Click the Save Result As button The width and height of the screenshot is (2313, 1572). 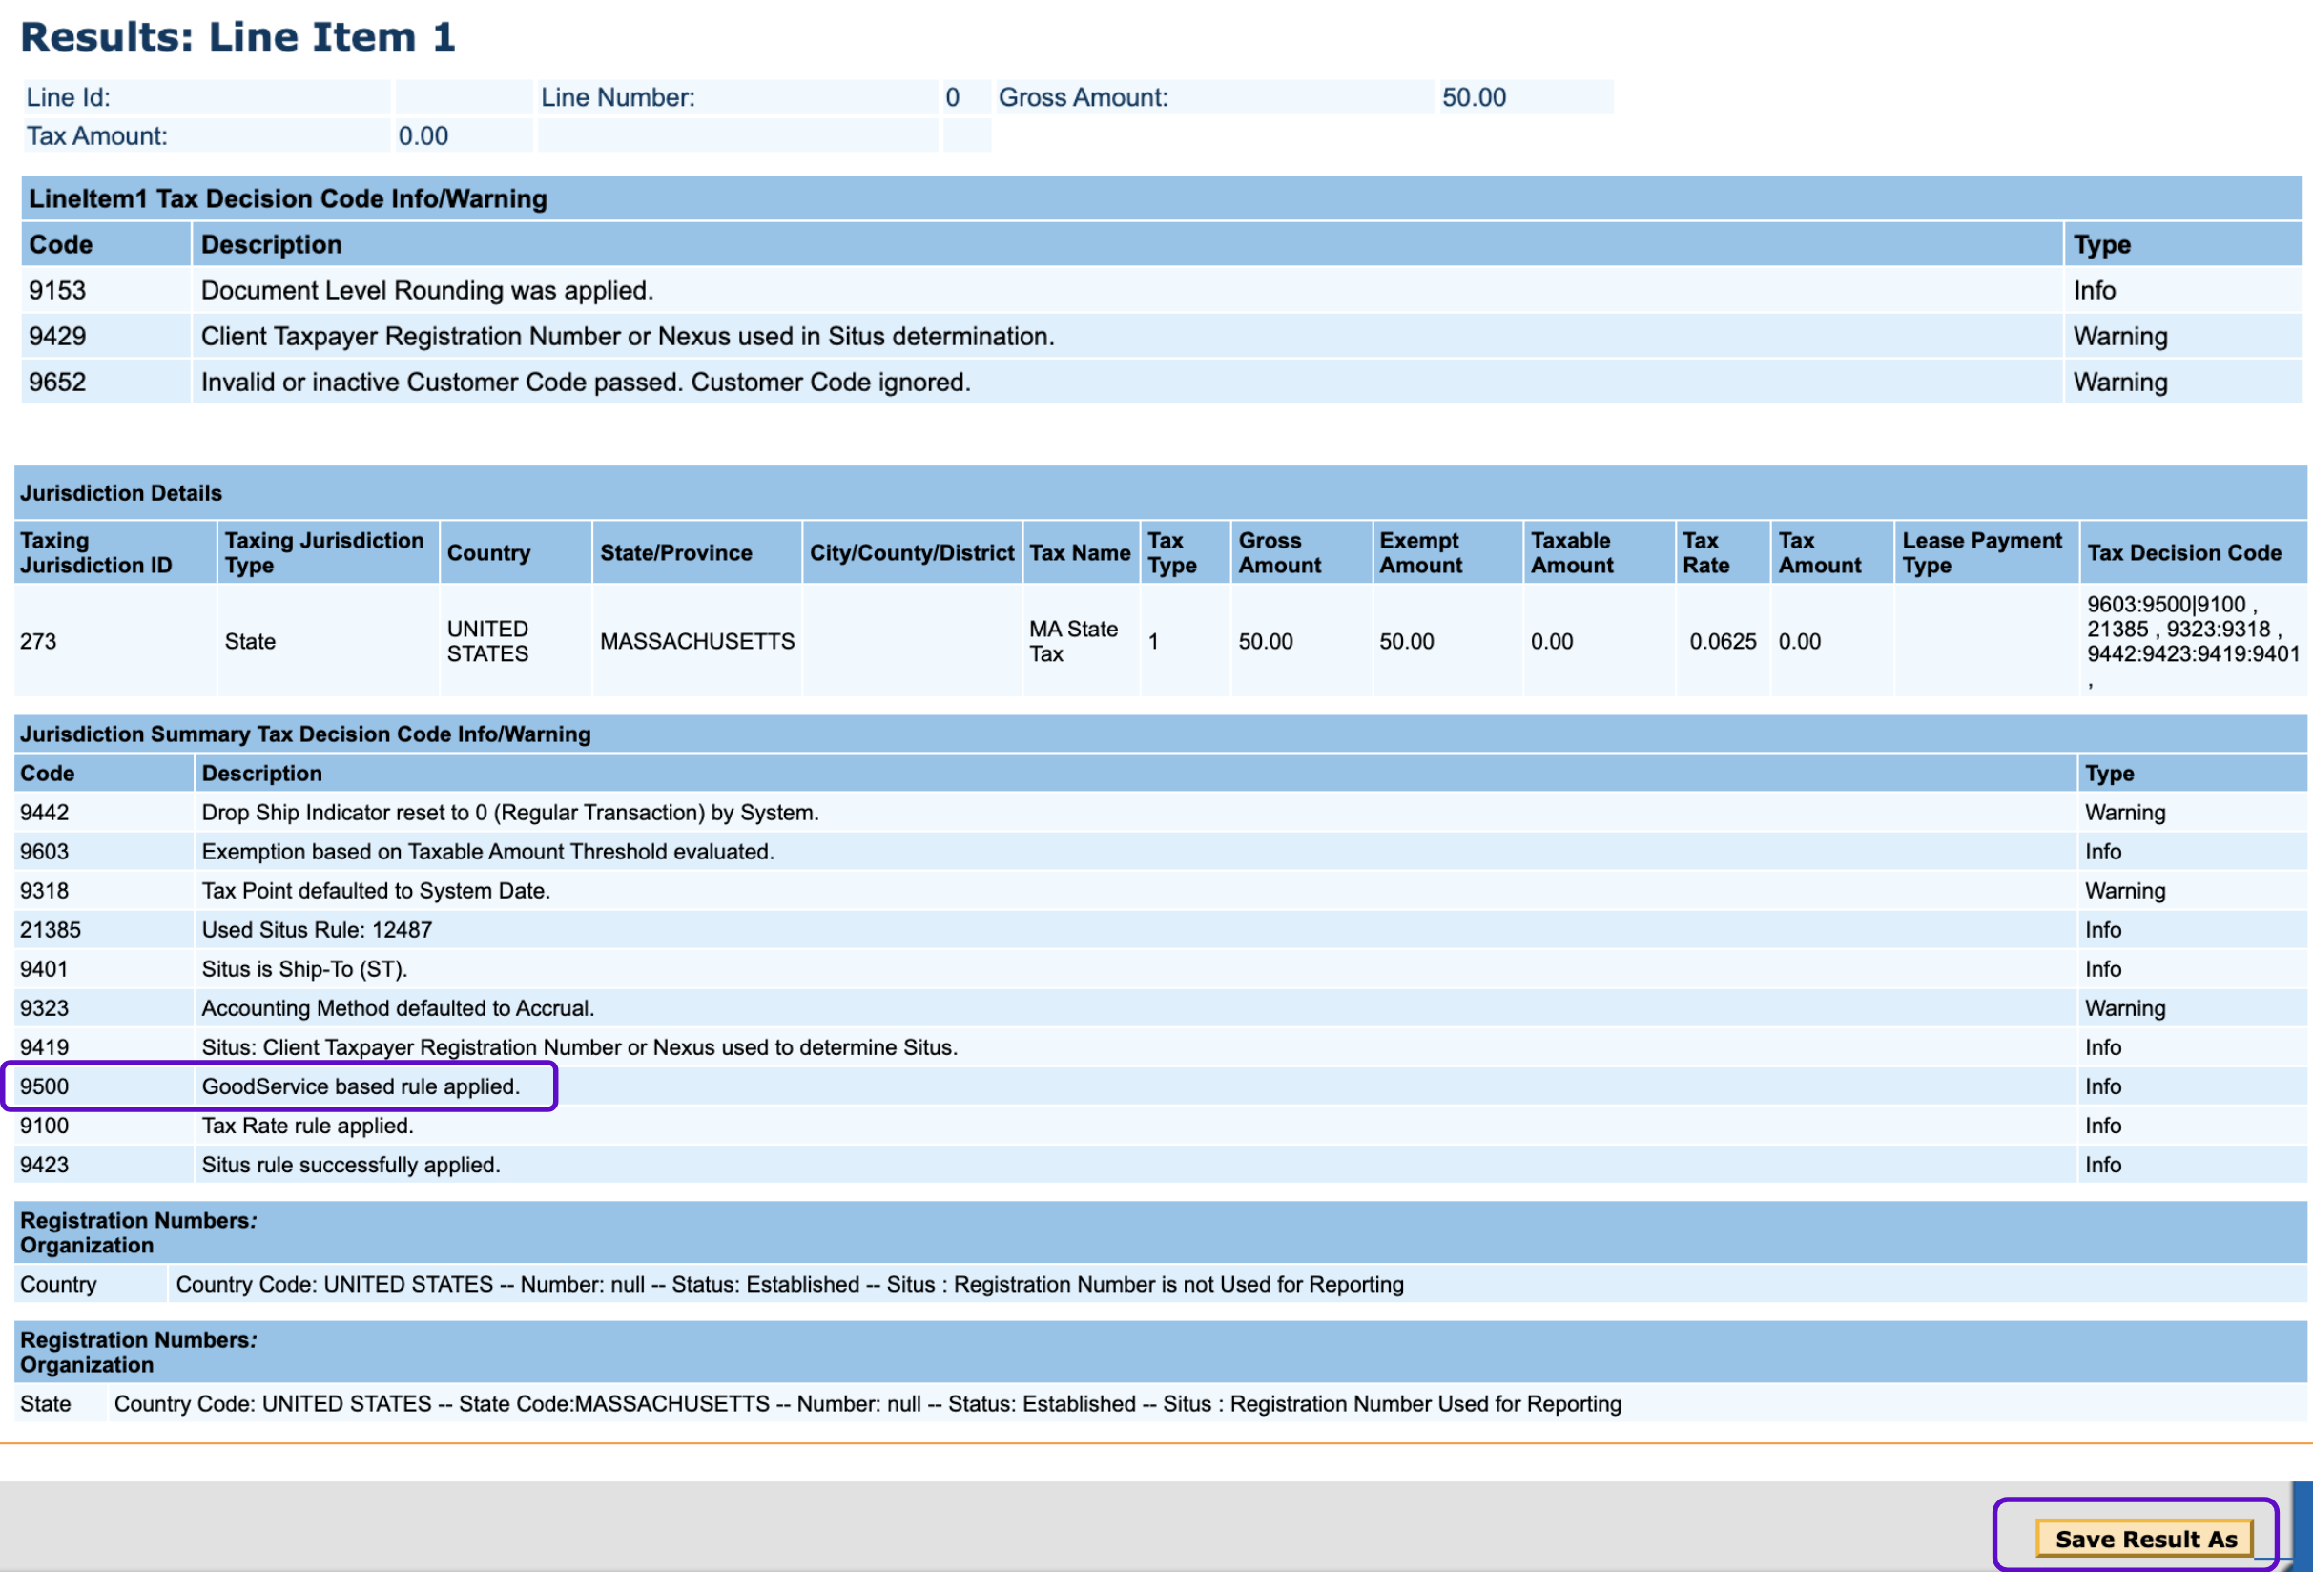tap(2144, 1539)
